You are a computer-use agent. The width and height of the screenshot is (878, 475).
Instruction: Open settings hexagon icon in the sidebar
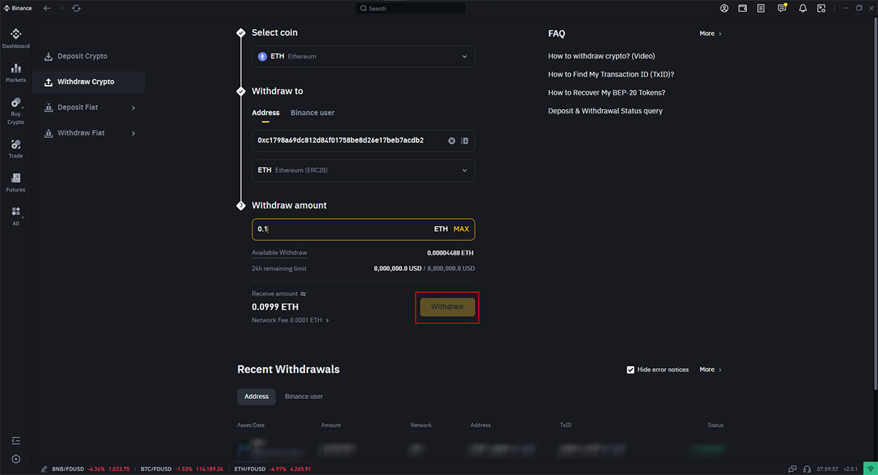pyautogui.click(x=16, y=459)
